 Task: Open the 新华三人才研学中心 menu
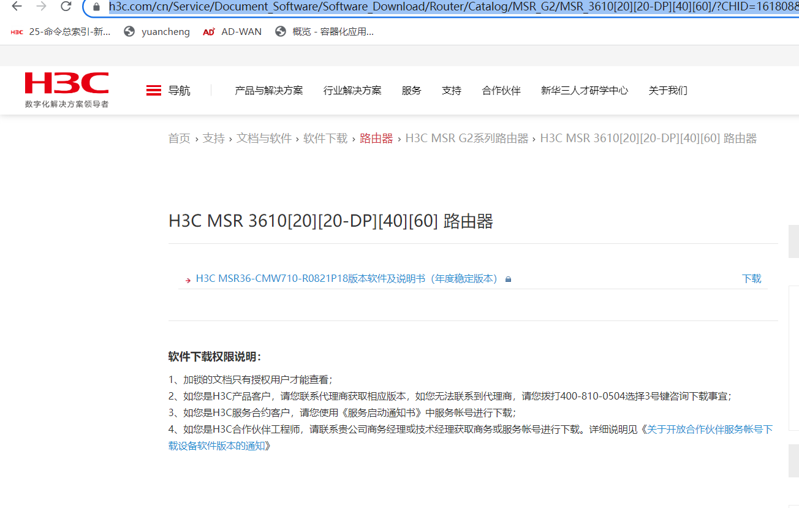585,91
